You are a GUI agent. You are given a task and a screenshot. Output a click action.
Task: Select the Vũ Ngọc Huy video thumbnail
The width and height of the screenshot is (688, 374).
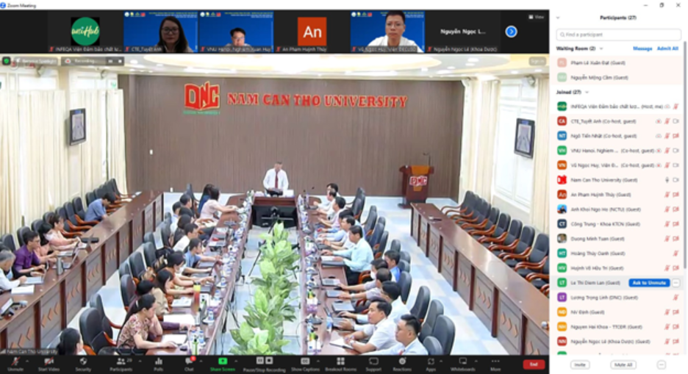[387, 32]
